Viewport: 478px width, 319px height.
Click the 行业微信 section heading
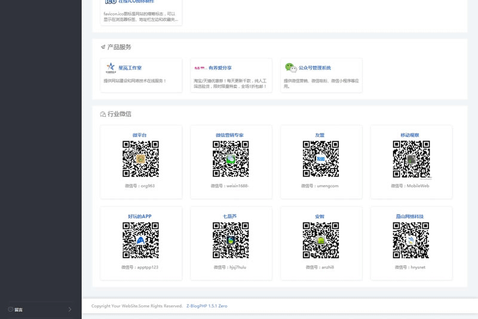pyautogui.click(x=119, y=114)
